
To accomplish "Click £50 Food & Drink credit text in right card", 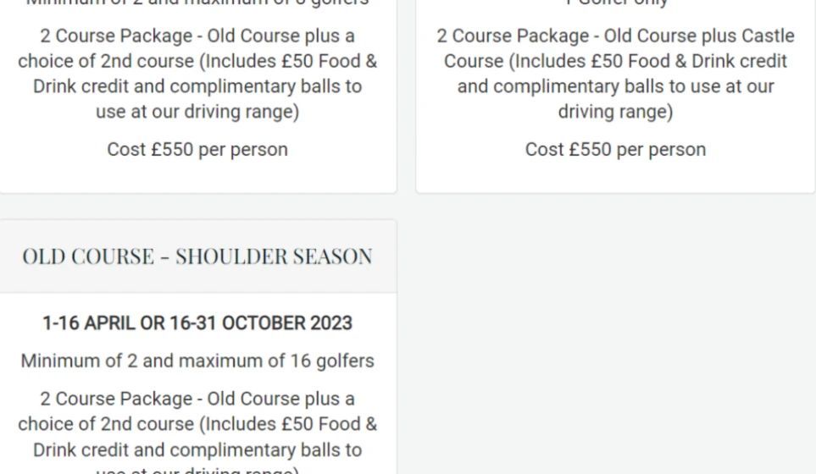I will coord(680,61).
